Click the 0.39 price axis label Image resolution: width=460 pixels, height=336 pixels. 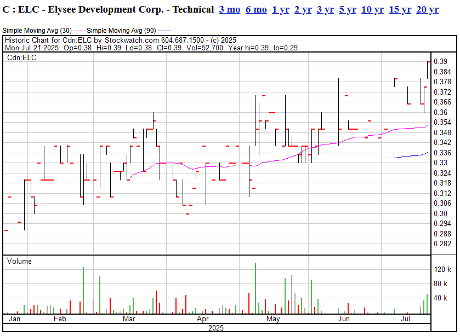(441, 61)
